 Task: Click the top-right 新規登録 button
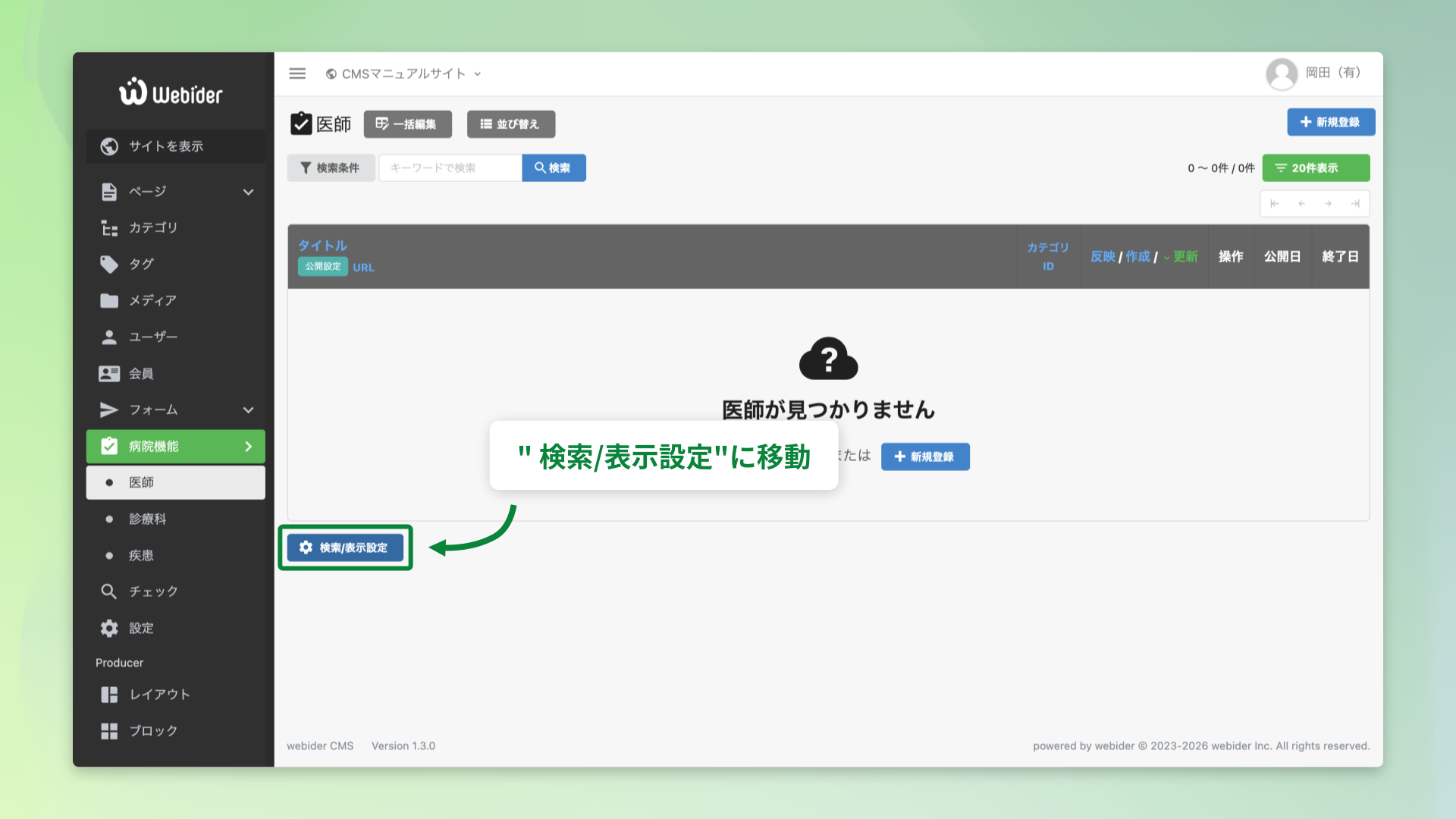pos(1331,122)
